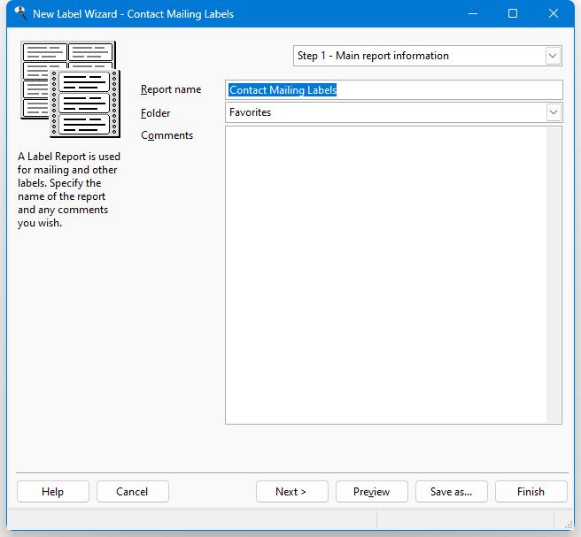Click the label sheets illustration image

[x=70, y=89]
